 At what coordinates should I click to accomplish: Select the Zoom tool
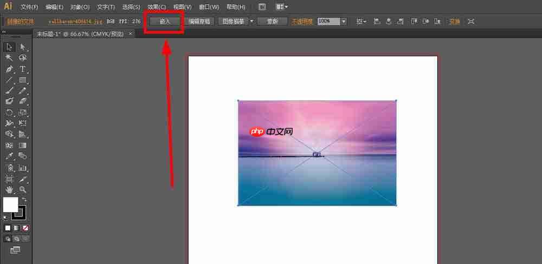point(23,189)
